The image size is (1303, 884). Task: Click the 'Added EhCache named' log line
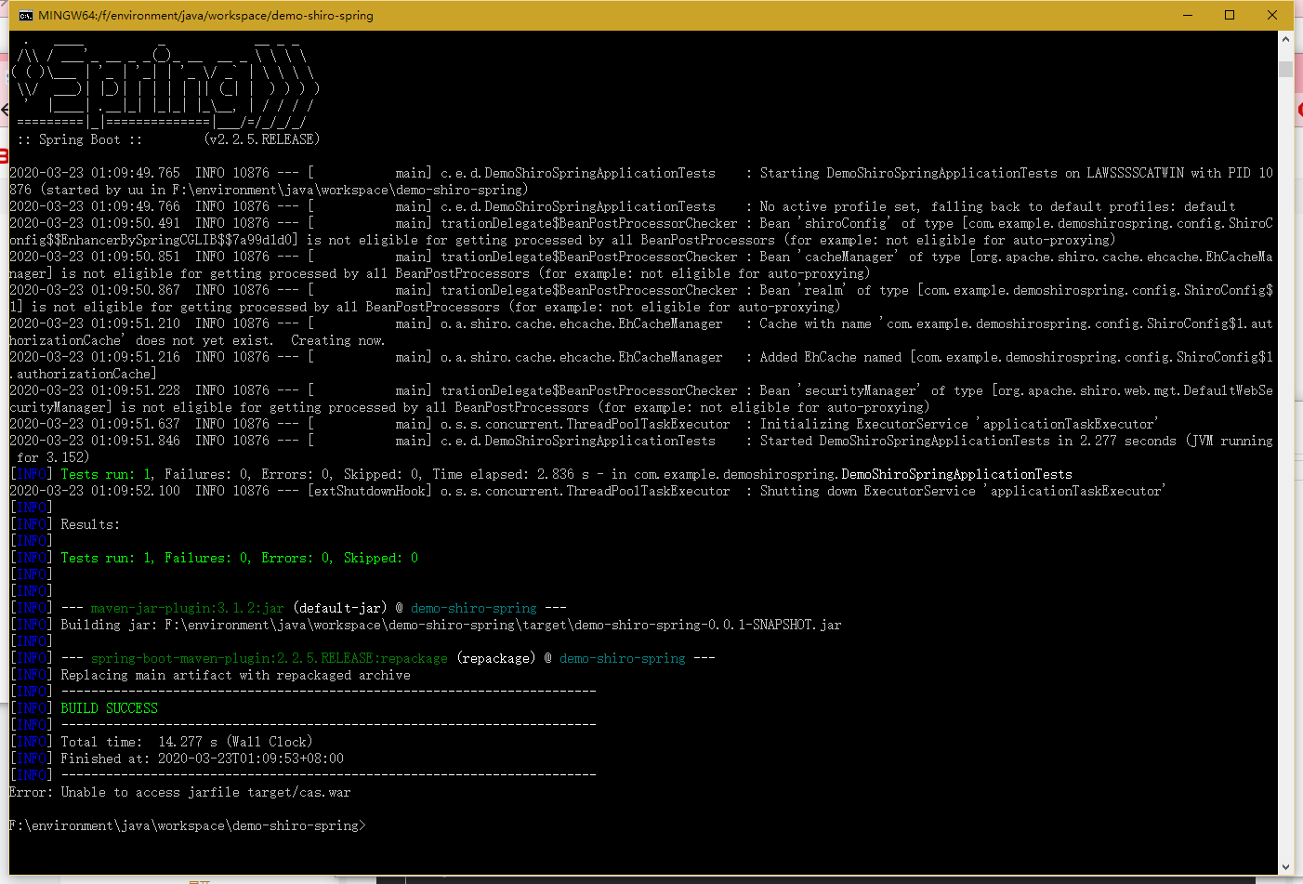pos(641,365)
